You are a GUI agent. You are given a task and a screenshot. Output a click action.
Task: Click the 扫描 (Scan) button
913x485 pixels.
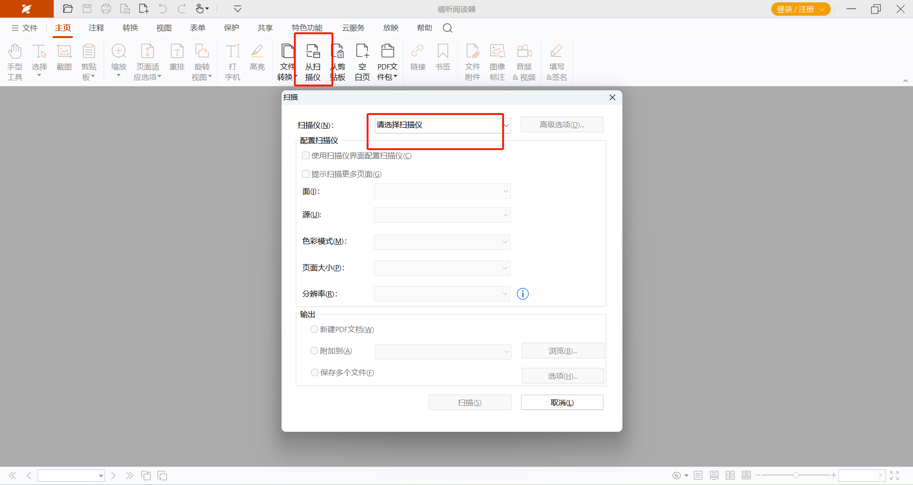click(x=470, y=403)
